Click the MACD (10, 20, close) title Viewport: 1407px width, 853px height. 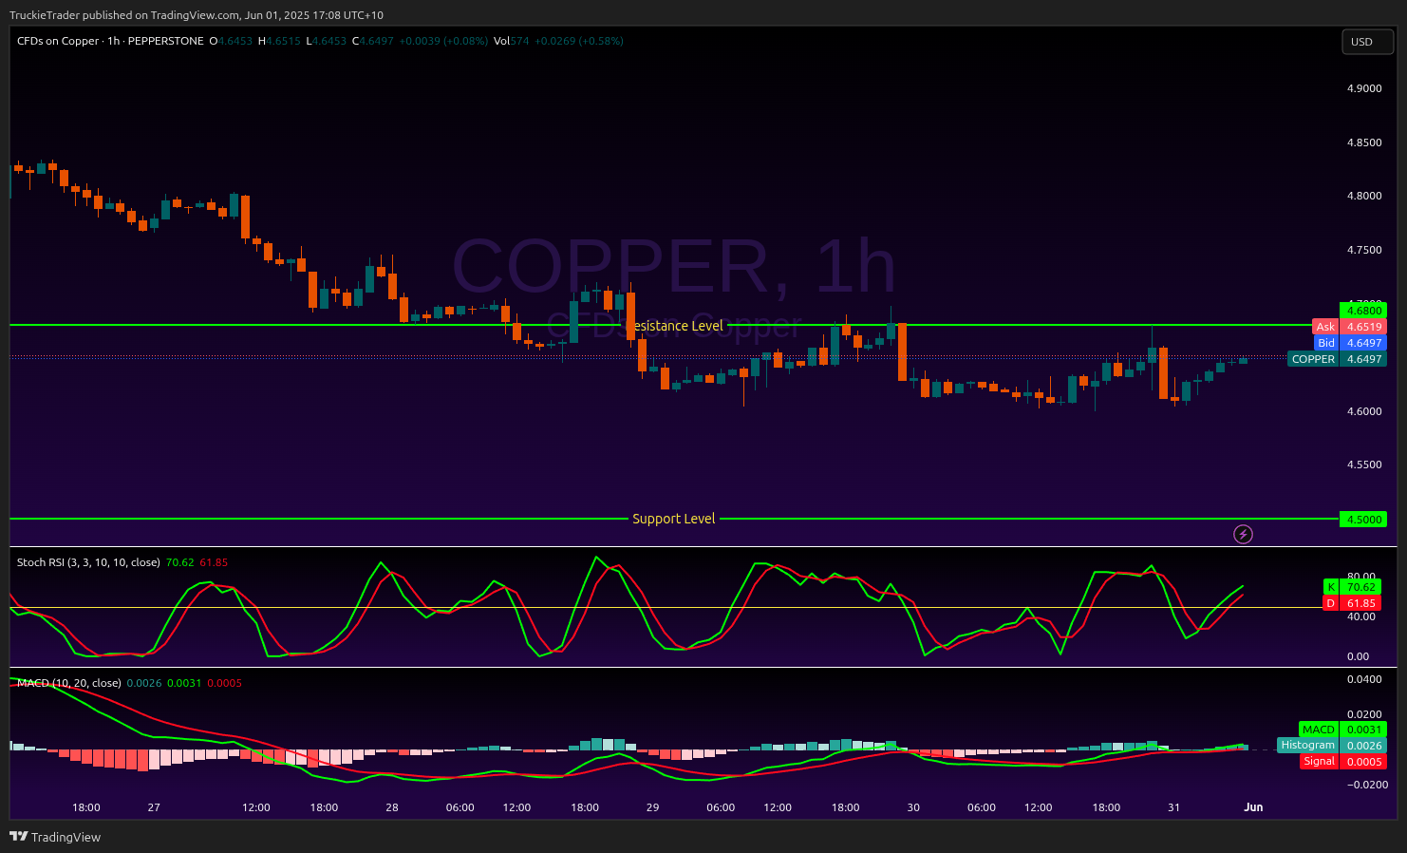tap(69, 683)
